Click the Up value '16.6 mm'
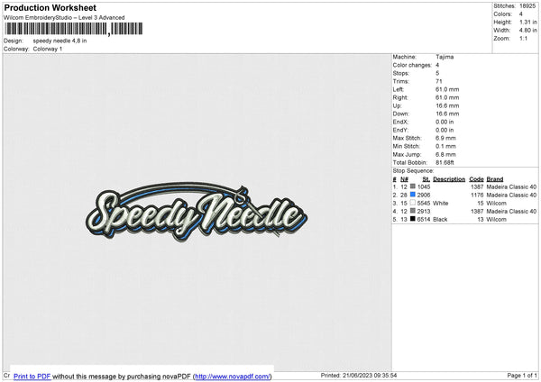541x382 pixels. coord(447,105)
